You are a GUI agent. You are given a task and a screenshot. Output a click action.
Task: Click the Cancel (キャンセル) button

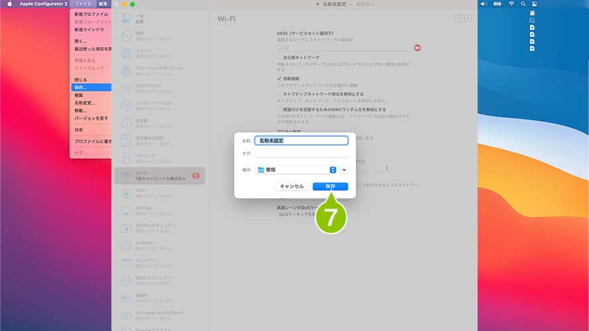(x=292, y=186)
